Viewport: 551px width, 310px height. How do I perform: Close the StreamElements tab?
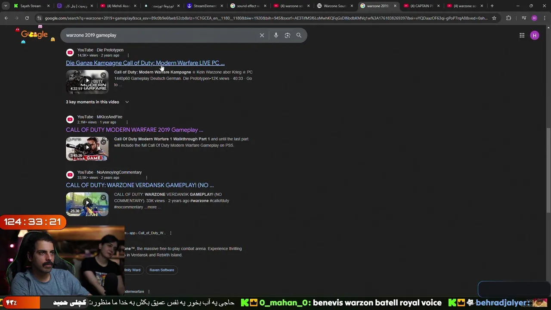(x=222, y=6)
